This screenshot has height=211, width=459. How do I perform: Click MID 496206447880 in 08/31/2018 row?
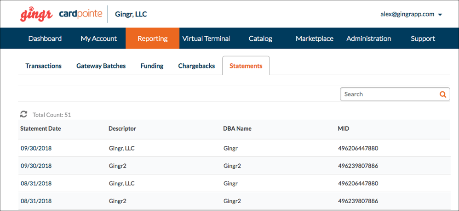(358, 183)
